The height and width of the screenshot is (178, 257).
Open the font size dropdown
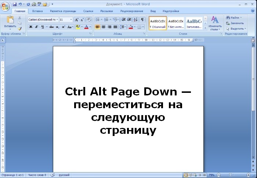pos(71,19)
